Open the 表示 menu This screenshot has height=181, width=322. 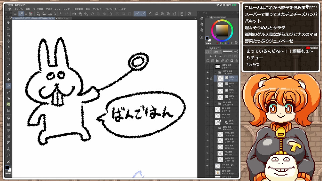click(x=88, y=9)
